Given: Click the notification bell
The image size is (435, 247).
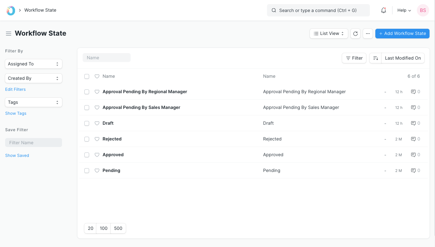Looking at the screenshot, I should [x=383, y=10].
